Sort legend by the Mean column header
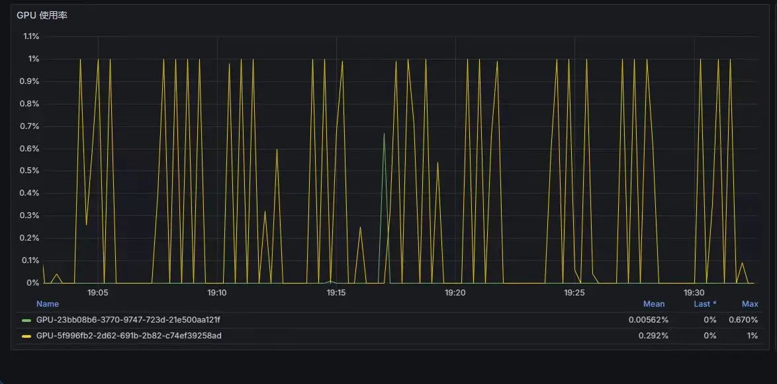777x384 pixels. click(653, 304)
